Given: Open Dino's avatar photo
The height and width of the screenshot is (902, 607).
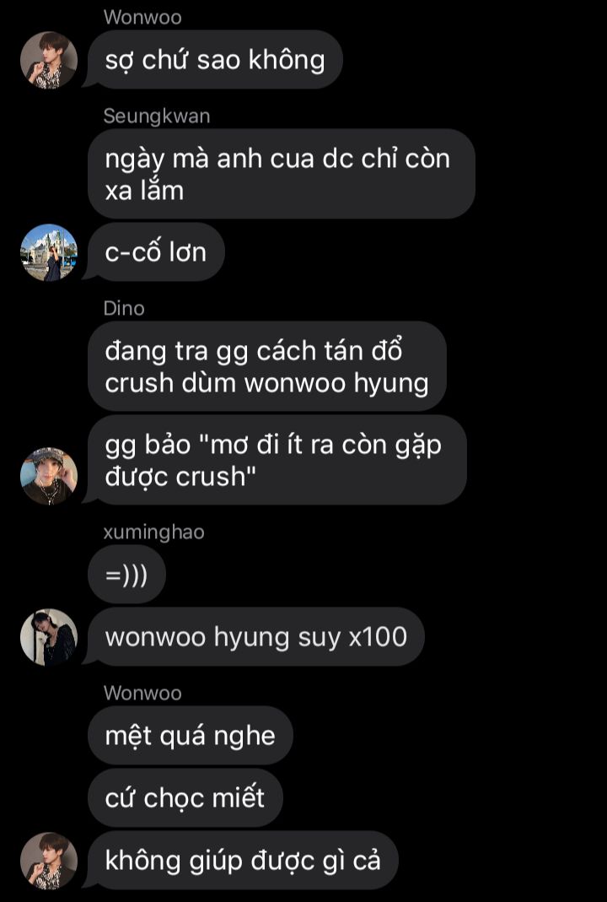Looking at the screenshot, I should point(49,476).
